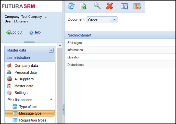The height and width of the screenshot is (124, 176).
Task: Click the Refresh icon in the toolbar
Action: coord(71,6)
